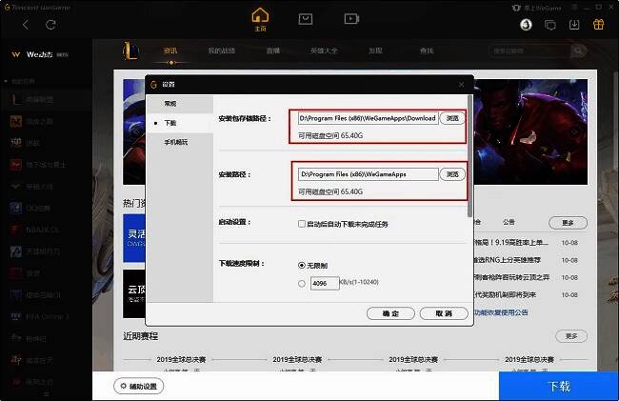Select the custom KB/s speed limit radio button
The image size is (619, 401).
tap(302, 283)
